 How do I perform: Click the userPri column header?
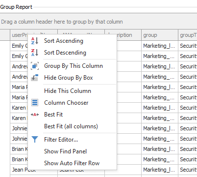(x=19, y=35)
